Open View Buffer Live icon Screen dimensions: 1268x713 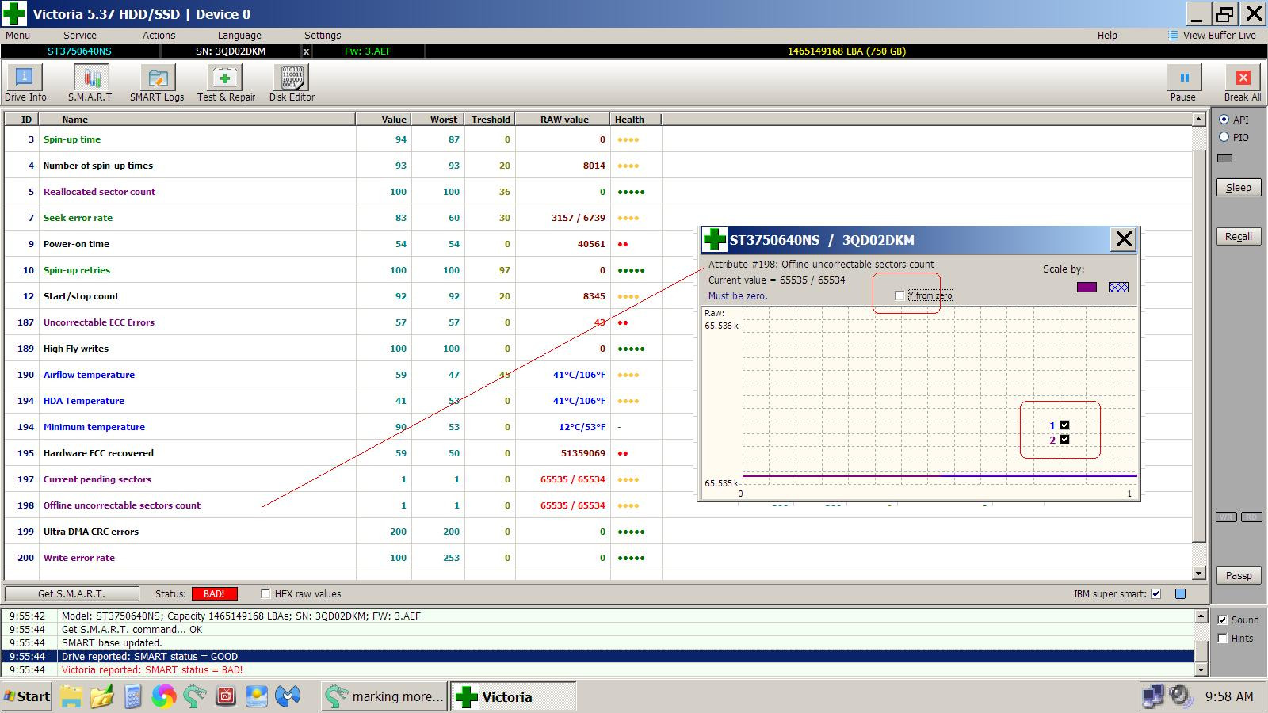[1174, 36]
